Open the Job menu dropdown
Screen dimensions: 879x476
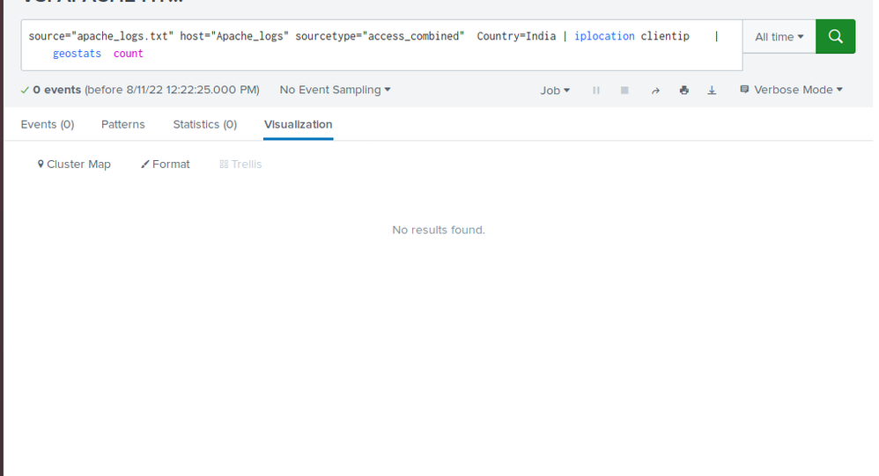pos(555,90)
